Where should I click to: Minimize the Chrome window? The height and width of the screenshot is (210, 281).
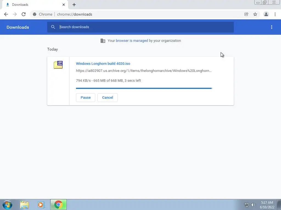(x=258, y=2)
